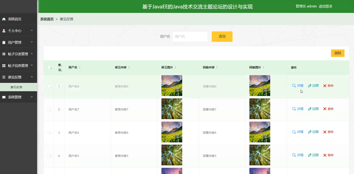
Task: Sort by 回复图片 column arrows
Action: pos(263,67)
